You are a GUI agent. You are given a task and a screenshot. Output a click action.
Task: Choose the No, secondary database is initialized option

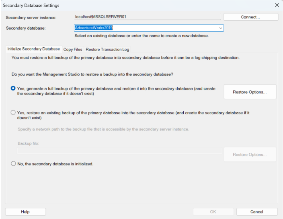pyautogui.click(x=13, y=164)
